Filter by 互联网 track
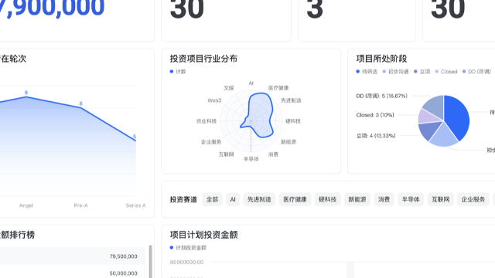Screen dimensions: 495x278 [440, 199]
